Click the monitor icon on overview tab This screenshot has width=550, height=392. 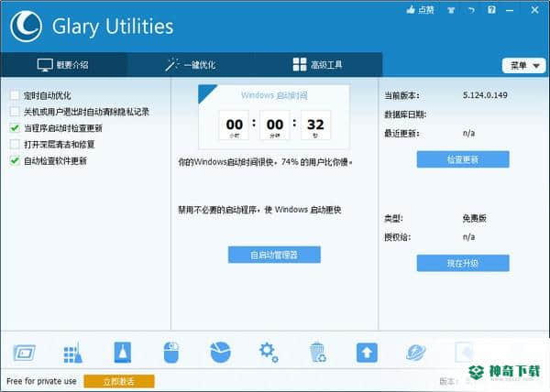click(x=45, y=65)
